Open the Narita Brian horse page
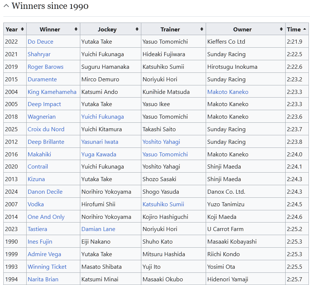310x285 pixels. pyautogui.click(x=43, y=279)
